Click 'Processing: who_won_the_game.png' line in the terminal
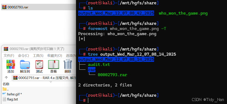This screenshot has height=104, width=227. tap(117, 34)
